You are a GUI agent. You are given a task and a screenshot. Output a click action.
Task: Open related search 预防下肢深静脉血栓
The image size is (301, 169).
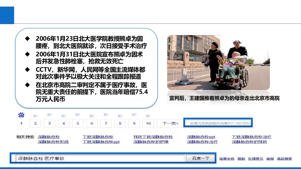pyautogui.click(x=153, y=137)
